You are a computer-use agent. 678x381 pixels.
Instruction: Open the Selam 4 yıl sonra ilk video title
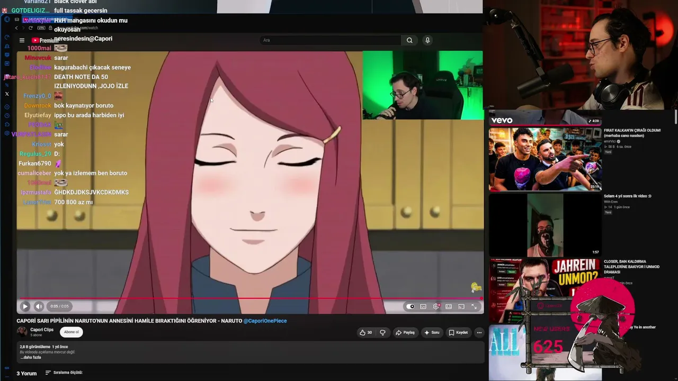click(628, 196)
